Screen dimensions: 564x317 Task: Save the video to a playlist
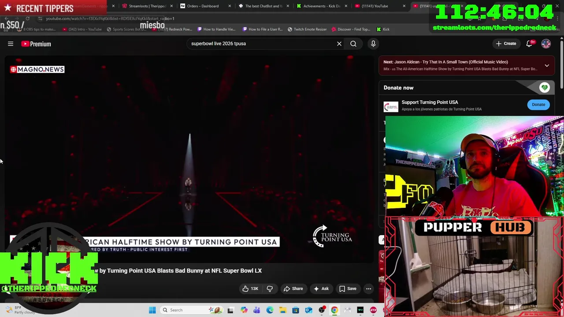pyautogui.click(x=347, y=289)
